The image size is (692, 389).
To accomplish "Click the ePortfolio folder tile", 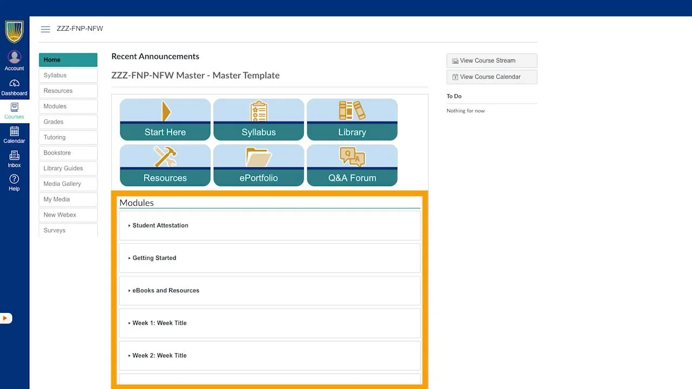I will click(258, 165).
